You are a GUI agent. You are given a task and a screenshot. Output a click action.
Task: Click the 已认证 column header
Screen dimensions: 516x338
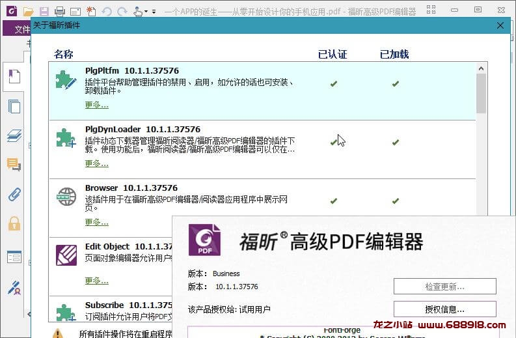[x=333, y=54]
